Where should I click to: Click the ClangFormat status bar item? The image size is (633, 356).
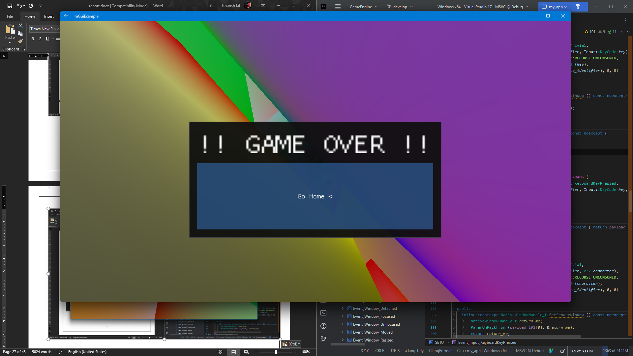pos(440,351)
